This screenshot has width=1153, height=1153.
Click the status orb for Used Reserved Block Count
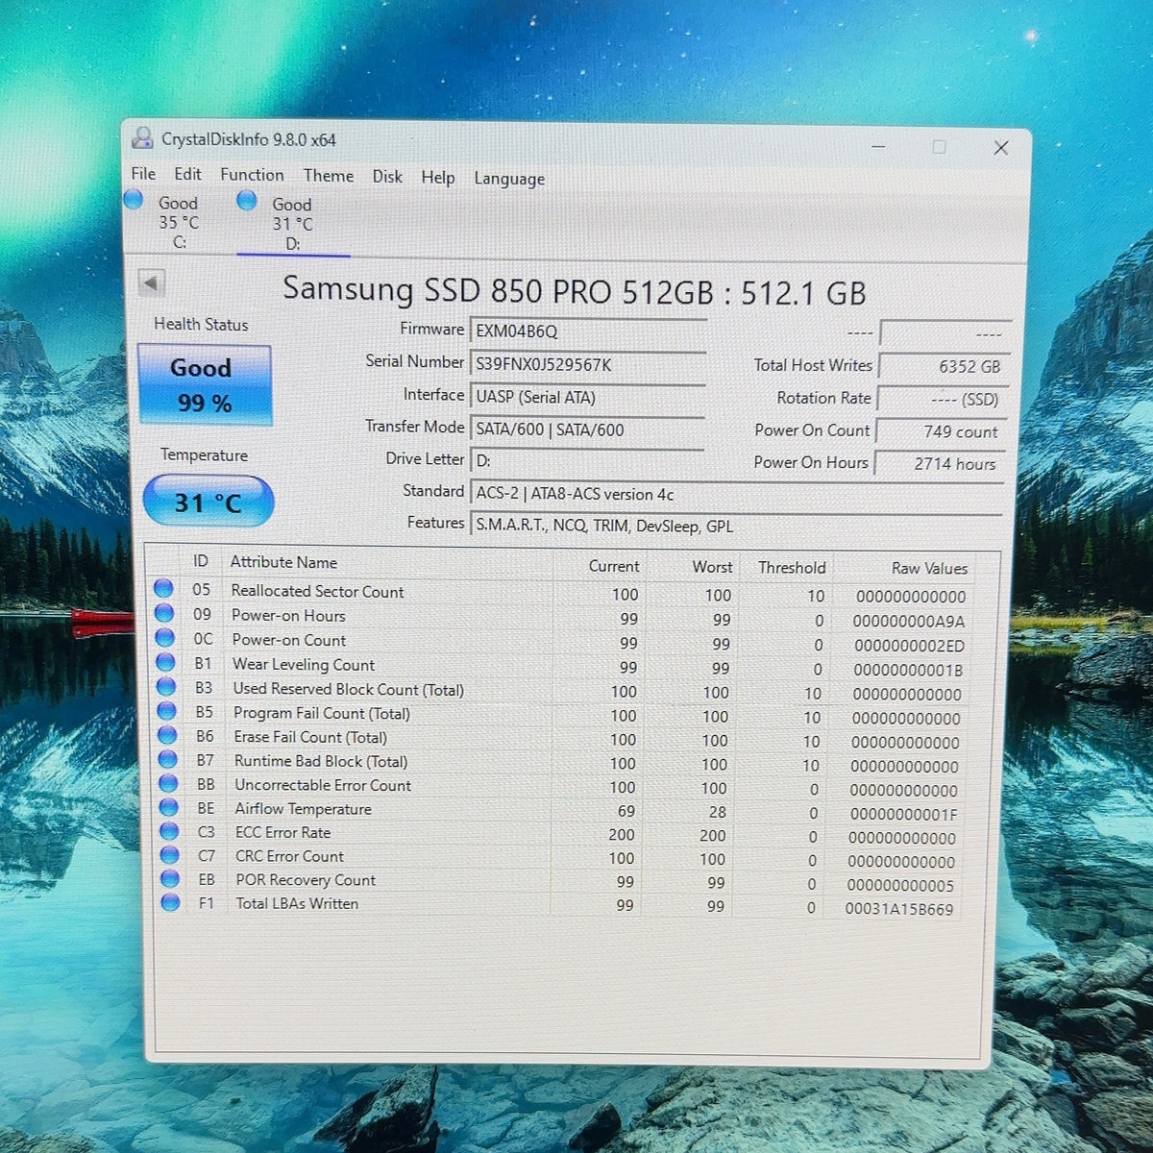point(166,687)
